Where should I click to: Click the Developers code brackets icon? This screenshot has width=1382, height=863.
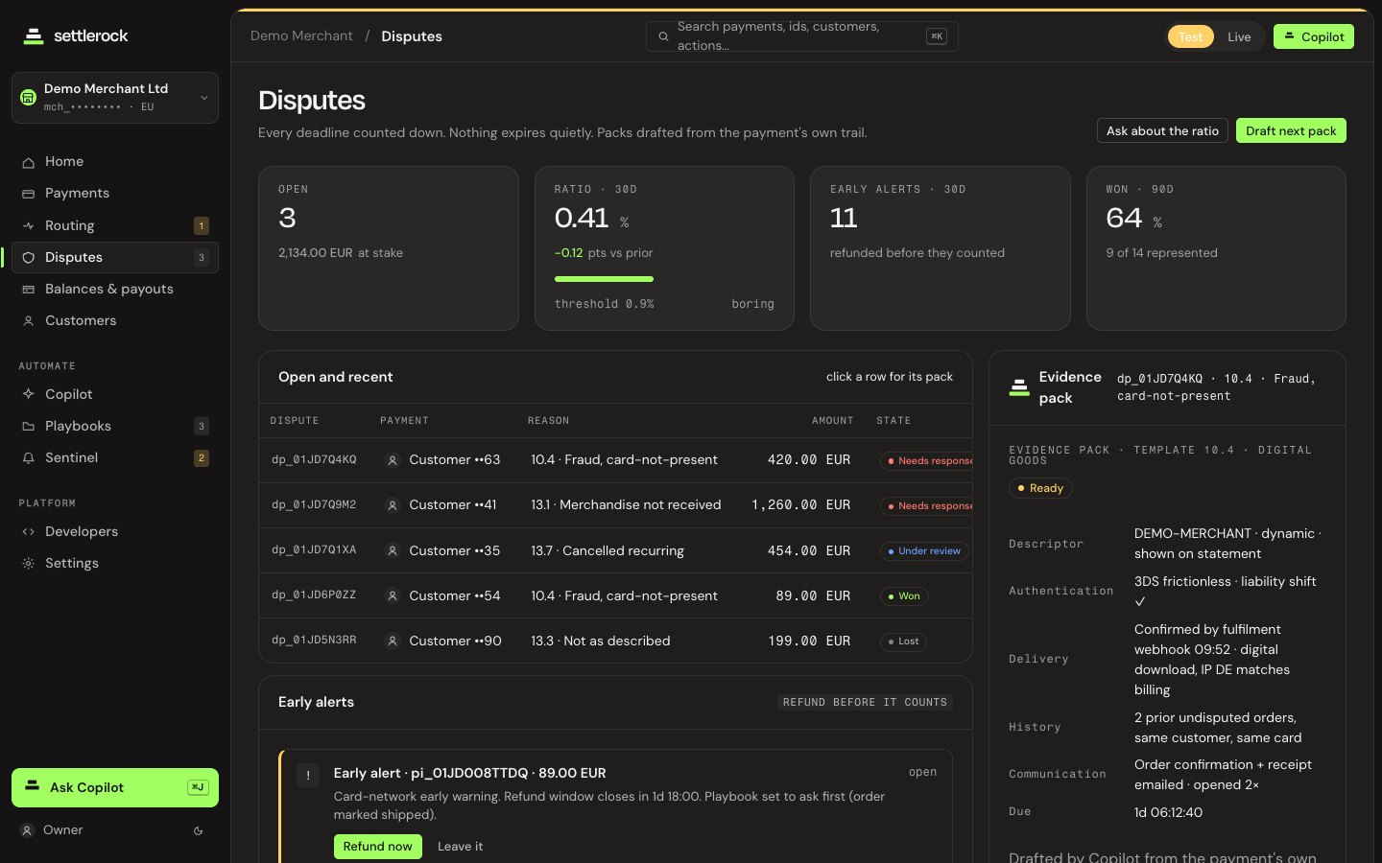tap(29, 532)
